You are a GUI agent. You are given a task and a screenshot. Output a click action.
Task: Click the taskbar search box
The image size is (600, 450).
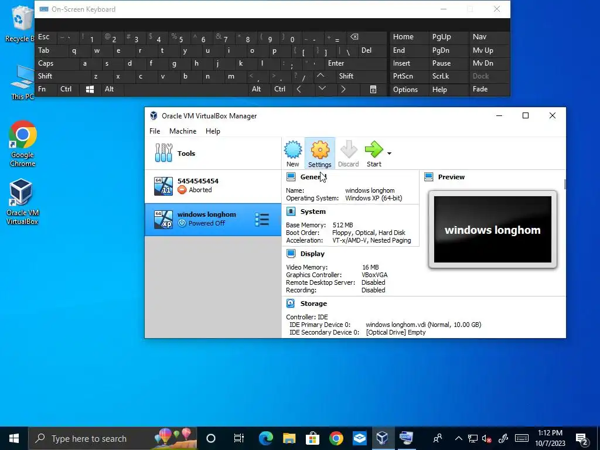pyautogui.click(x=112, y=438)
